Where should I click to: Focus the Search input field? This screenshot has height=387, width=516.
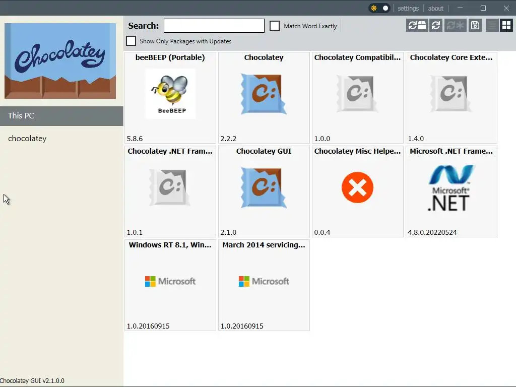214,26
